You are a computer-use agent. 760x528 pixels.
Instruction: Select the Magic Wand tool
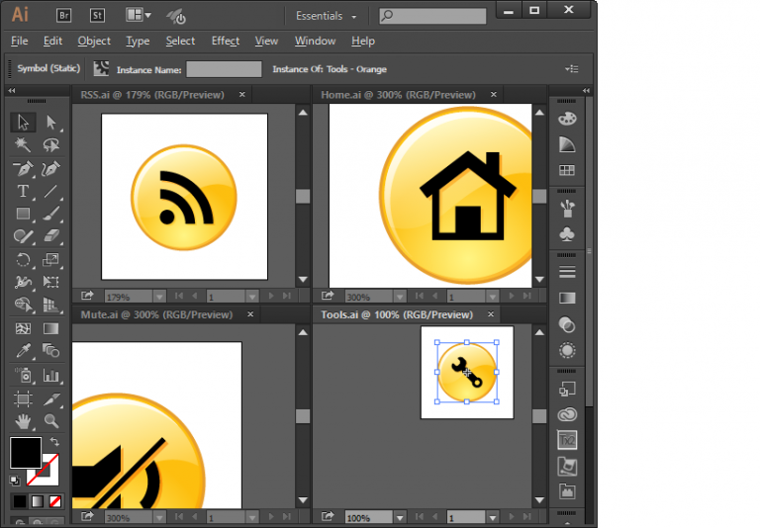23,145
